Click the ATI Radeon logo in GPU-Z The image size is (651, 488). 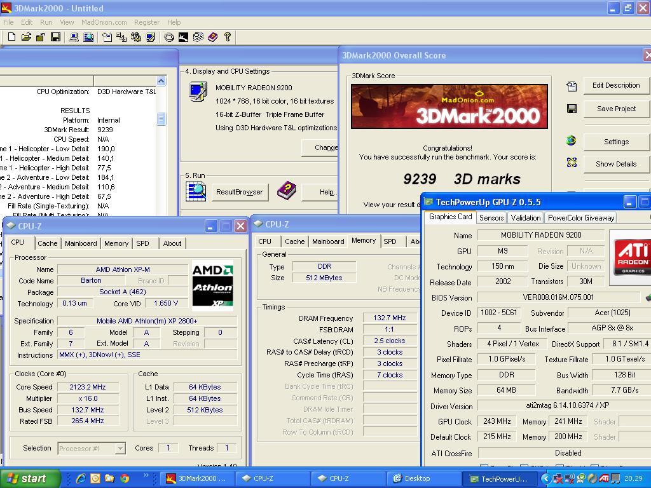click(633, 257)
